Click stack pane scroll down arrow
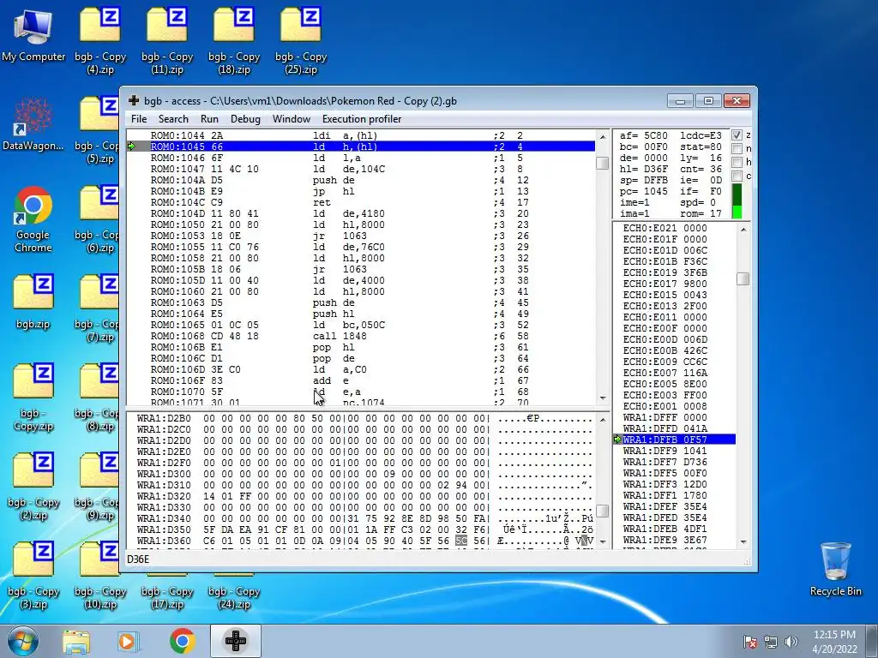Image resolution: width=878 pixels, height=658 pixels. (x=743, y=541)
